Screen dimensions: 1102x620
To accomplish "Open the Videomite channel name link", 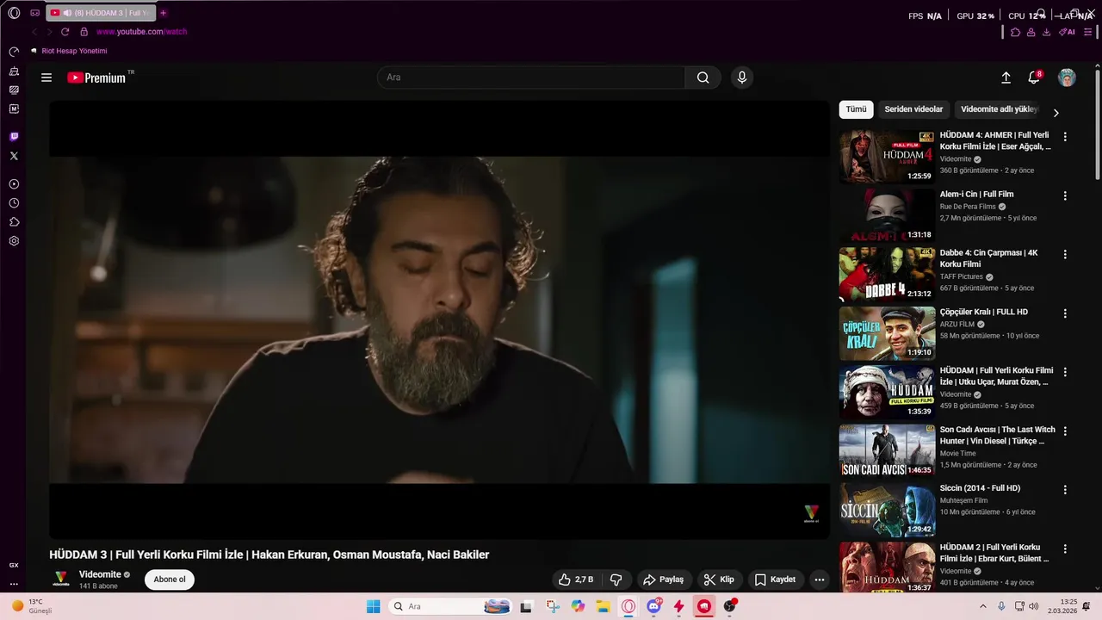I will tap(100, 574).
